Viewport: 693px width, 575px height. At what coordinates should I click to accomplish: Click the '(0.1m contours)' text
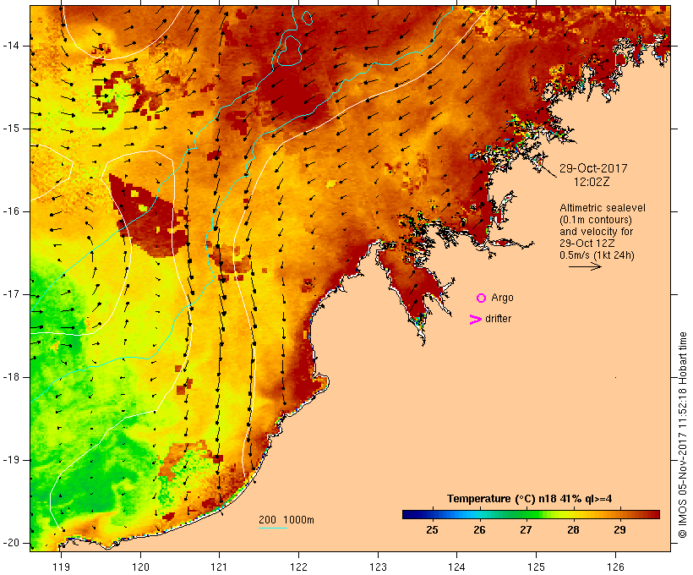coord(596,220)
